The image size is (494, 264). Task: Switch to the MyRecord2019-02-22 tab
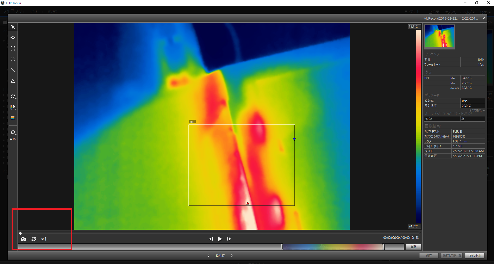pyautogui.click(x=441, y=18)
